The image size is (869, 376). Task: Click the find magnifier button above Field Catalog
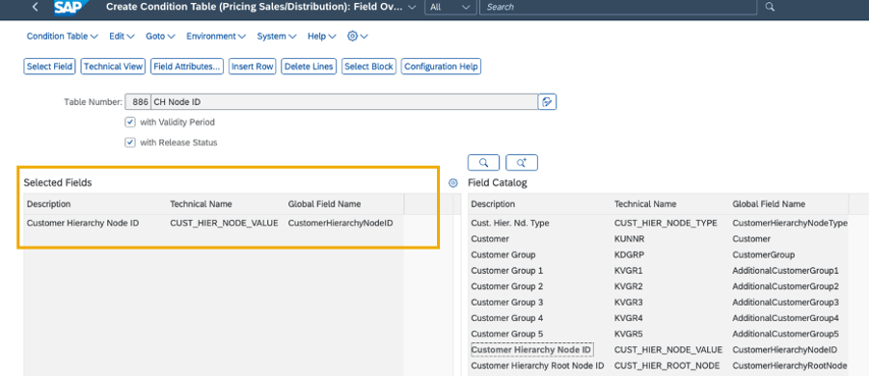pos(484,163)
